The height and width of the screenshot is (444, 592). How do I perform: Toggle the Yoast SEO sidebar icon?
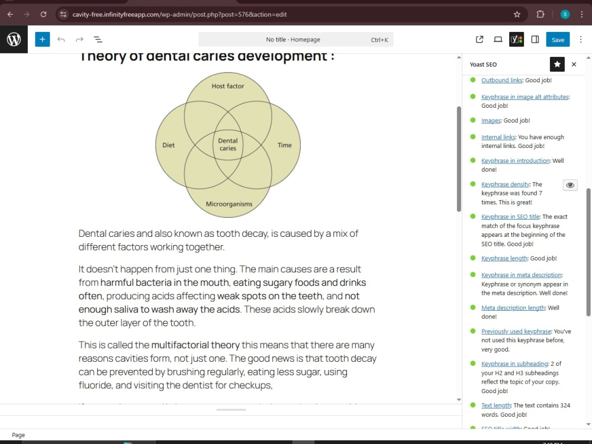(x=516, y=39)
